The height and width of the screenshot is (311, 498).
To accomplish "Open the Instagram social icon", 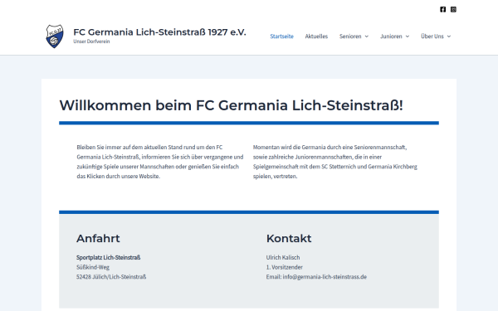I will 453,9.
